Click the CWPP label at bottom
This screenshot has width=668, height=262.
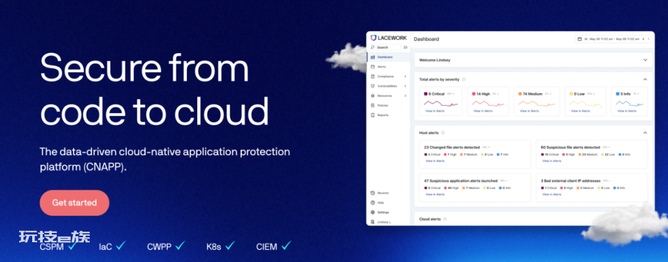tap(160, 247)
